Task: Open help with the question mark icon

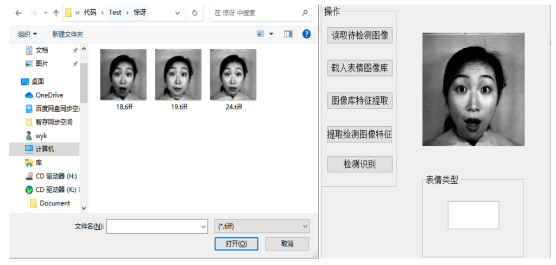Action: (306, 34)
